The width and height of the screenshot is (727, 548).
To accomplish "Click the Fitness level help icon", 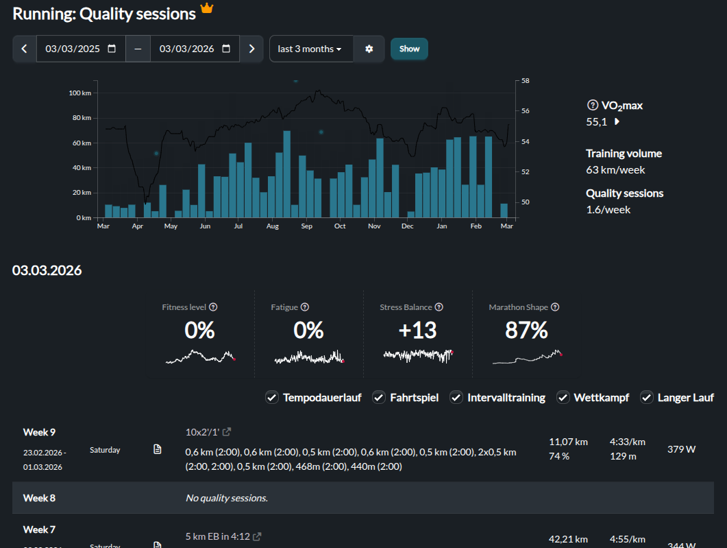I will click(213, 307).
